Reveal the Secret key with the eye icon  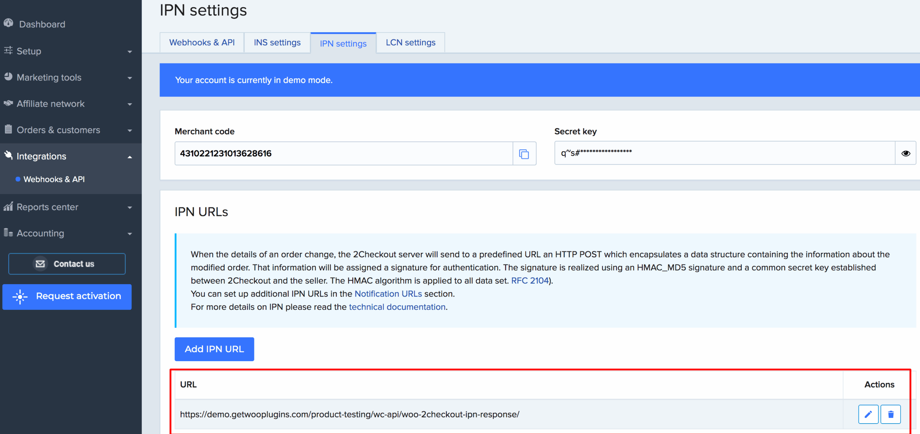coord(906,153)
